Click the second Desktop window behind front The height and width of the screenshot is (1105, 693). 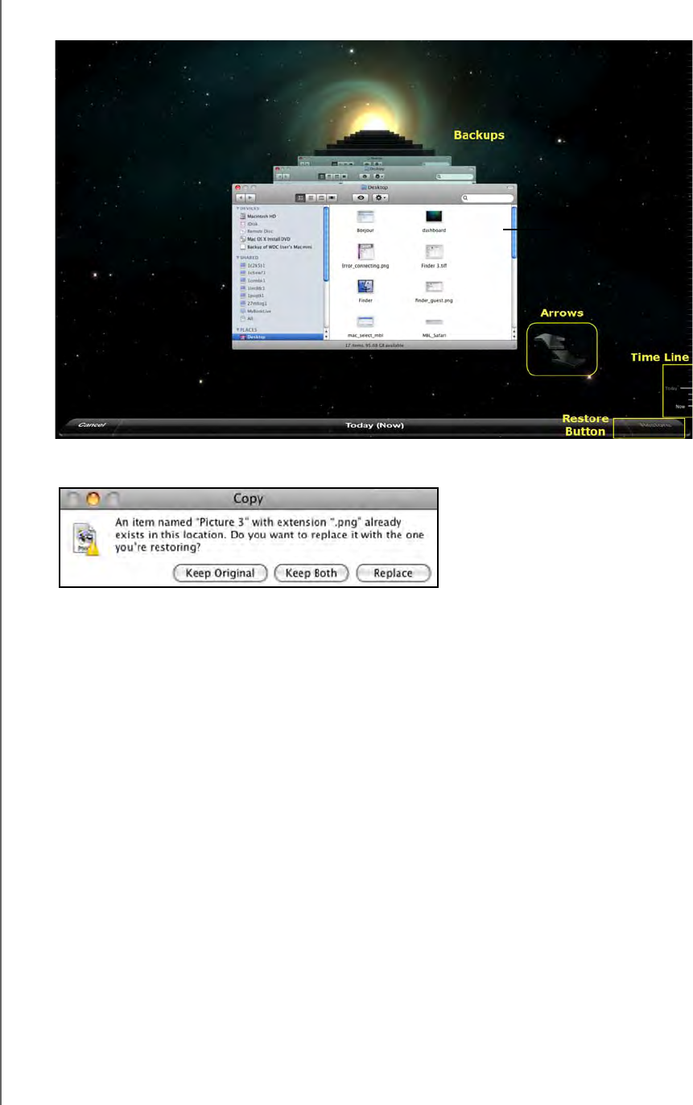point(374,175)
